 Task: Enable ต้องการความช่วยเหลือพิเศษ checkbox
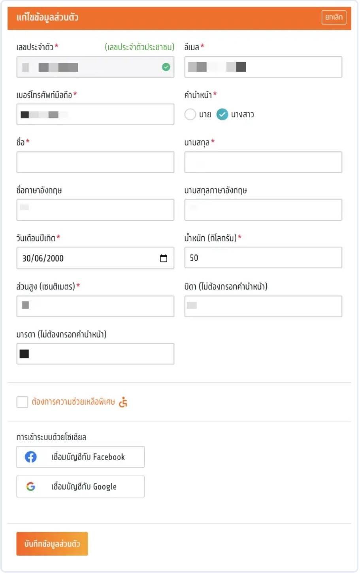pyautogui.click(x=22, y=402)
